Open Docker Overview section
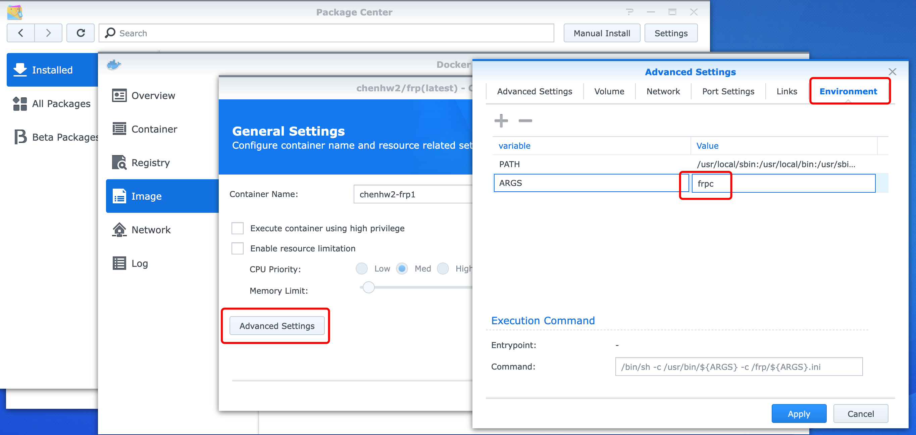Screen dimensions: 916x435 (153, 96)
